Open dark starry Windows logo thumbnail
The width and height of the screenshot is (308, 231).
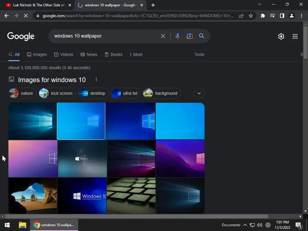82,159
